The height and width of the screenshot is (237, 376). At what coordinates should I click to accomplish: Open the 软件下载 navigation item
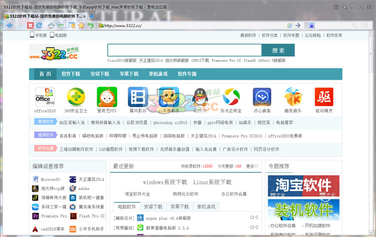tap(71, 74)
